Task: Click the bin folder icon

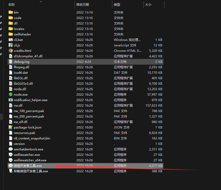Action: pos(11,12)
